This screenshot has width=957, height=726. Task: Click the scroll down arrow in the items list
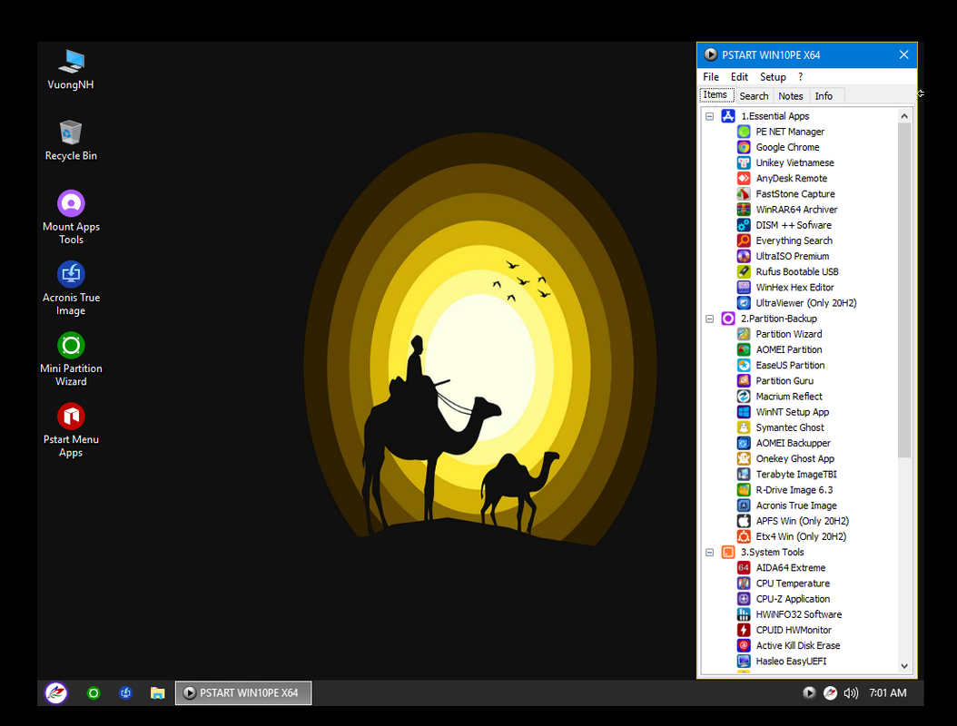[904, 666]
